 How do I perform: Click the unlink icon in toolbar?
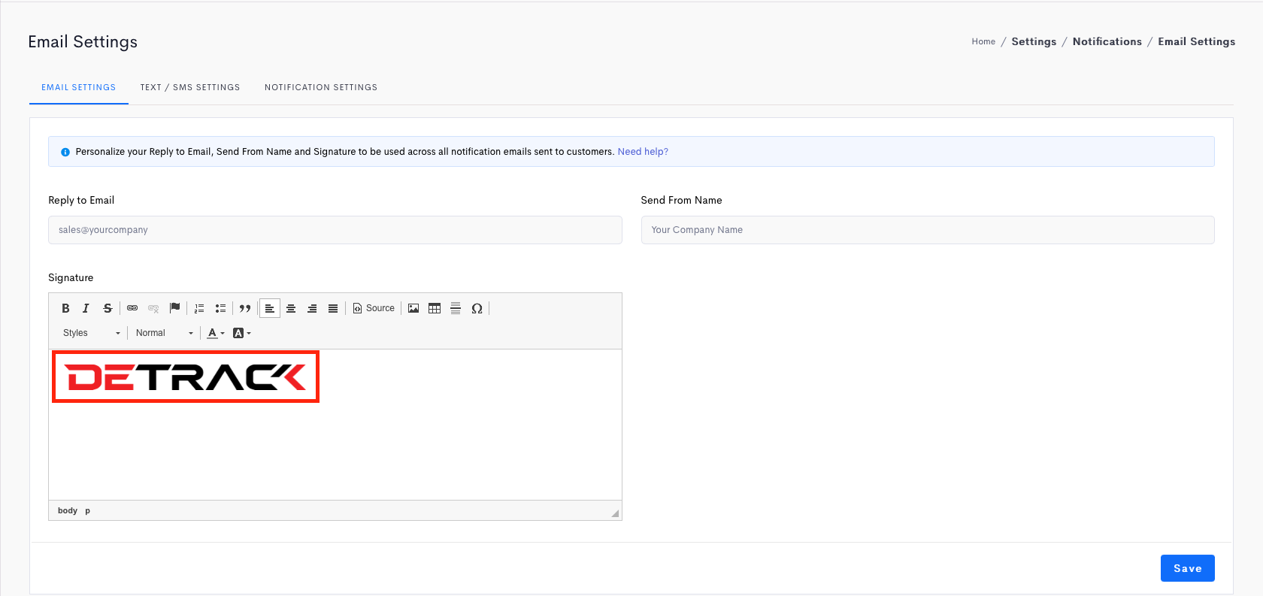tap(153, 308)
